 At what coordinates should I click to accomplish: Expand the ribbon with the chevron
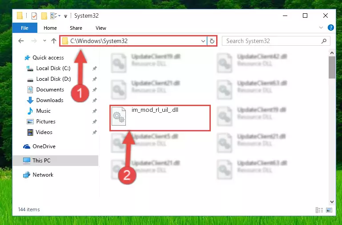click(321, 28)
